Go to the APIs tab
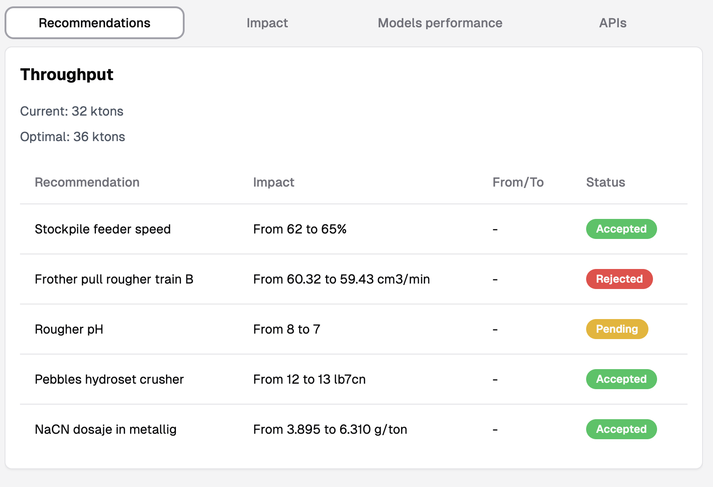 coord(613,23)
